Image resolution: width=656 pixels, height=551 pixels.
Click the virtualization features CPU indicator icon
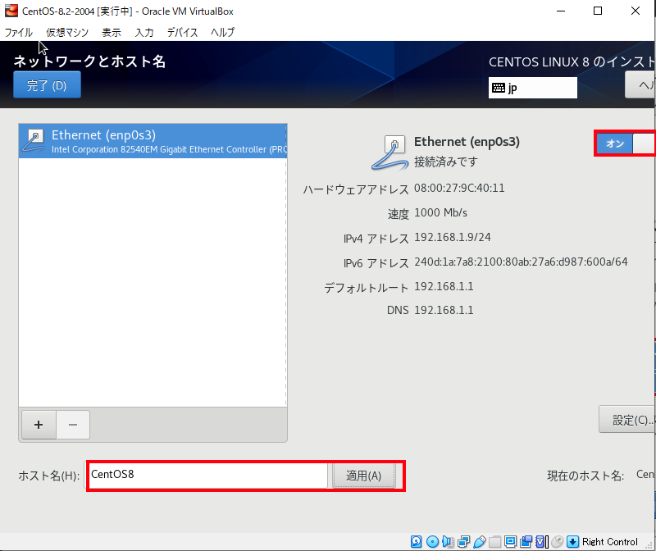coord(542,542)
